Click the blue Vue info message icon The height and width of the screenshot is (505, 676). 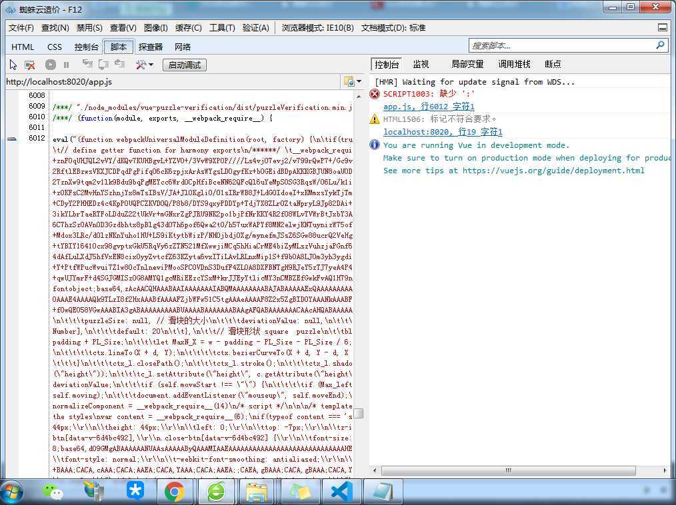(375, 145)
